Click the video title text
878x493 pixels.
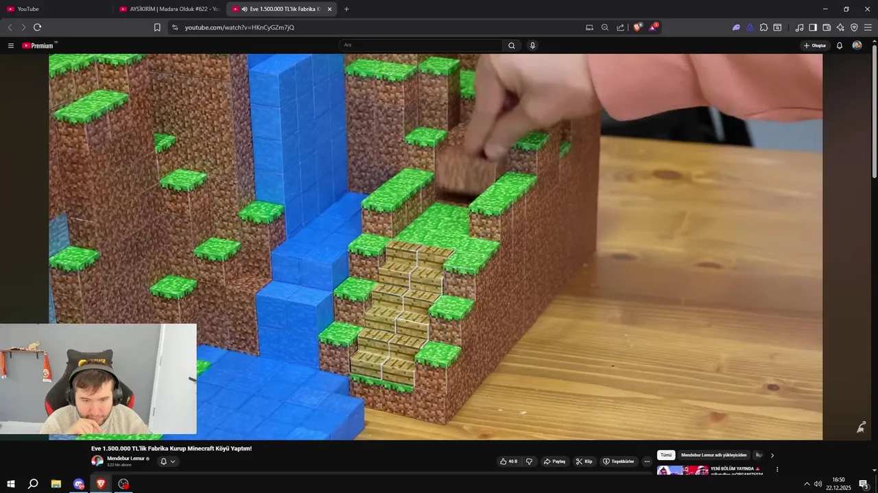[x=171, y=448]
